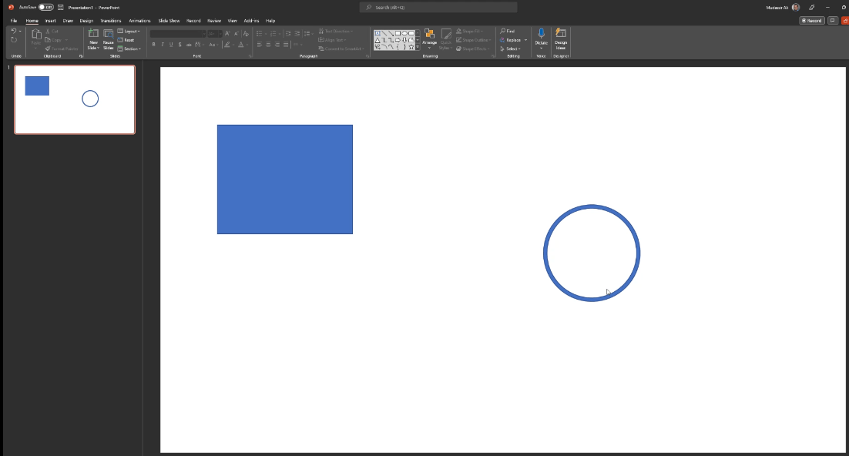Viewport: 849px width, 456px height.
Task: Center align text
Action: tap(268, 45)
